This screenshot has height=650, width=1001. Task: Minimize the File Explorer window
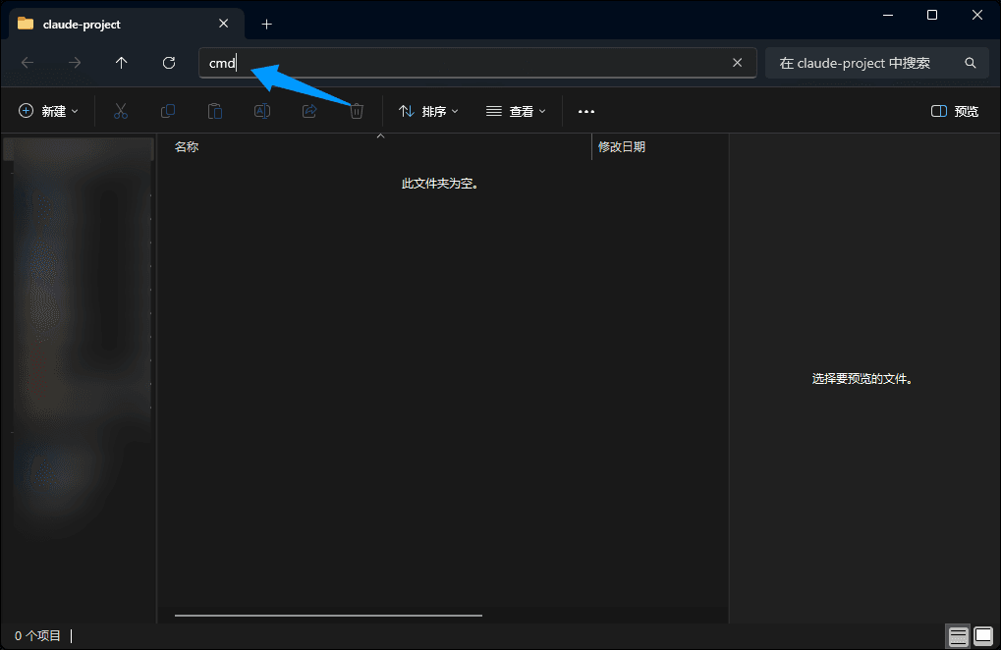click(x=888, y=15)
